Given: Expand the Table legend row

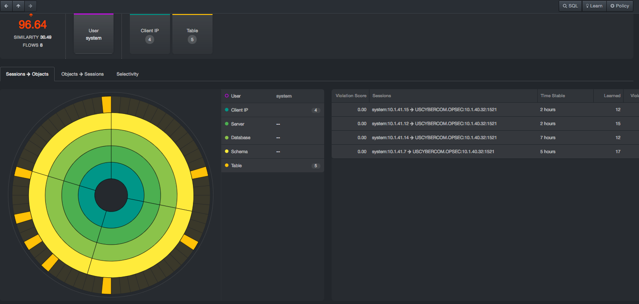Looking at the screenshot, I should pyautogui.click(x=272, y=166).
